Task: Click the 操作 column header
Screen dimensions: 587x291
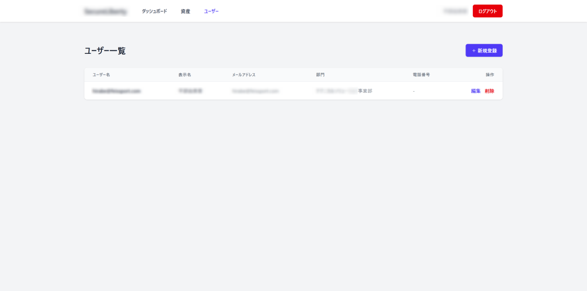Action: point(490,75)
